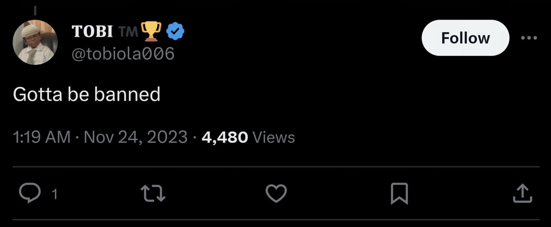Like the tweet with the heart icon
551x227 pixels.
[x=276, y=193]
